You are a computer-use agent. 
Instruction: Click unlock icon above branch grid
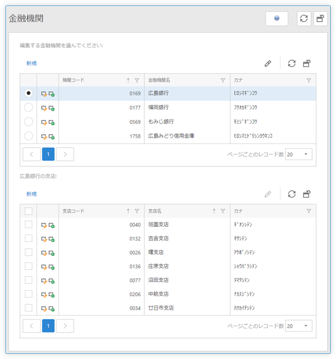point(307,194)
